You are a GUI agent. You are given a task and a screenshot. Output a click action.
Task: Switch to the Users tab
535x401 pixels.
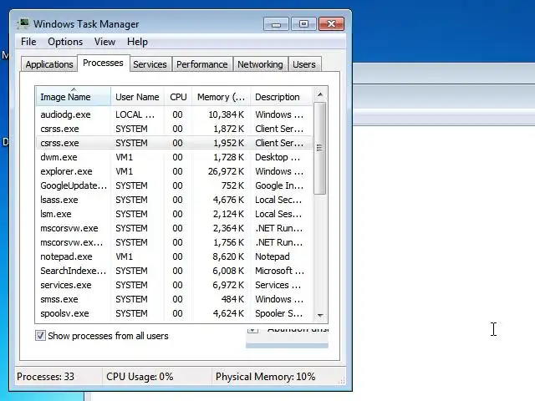[x=304, y=64]
